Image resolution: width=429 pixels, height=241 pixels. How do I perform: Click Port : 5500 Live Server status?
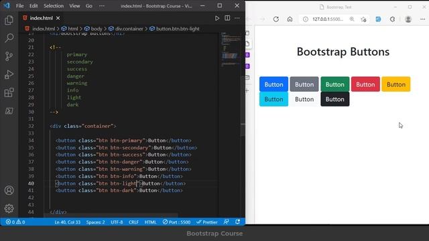(176, 222)
